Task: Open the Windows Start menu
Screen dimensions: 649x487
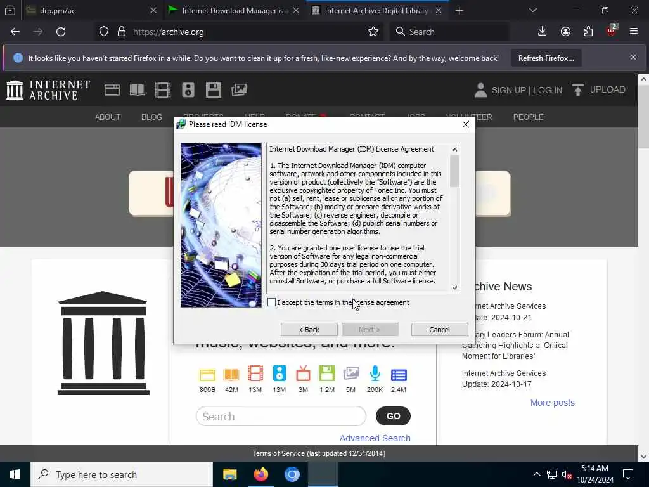Action: (15, 474)
